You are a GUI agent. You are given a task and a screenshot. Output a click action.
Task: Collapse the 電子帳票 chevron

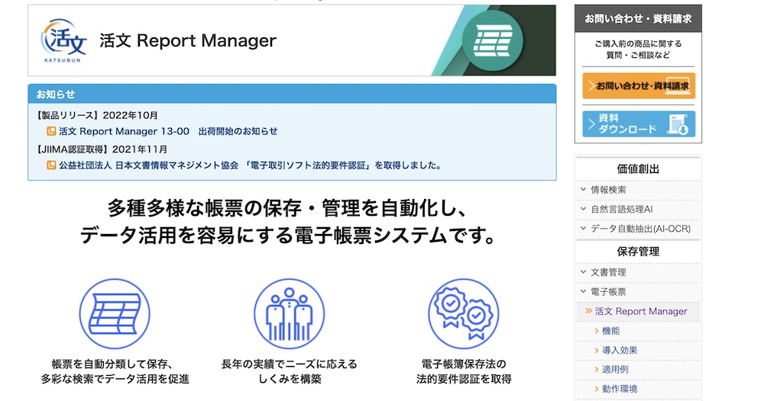[583, 292]
